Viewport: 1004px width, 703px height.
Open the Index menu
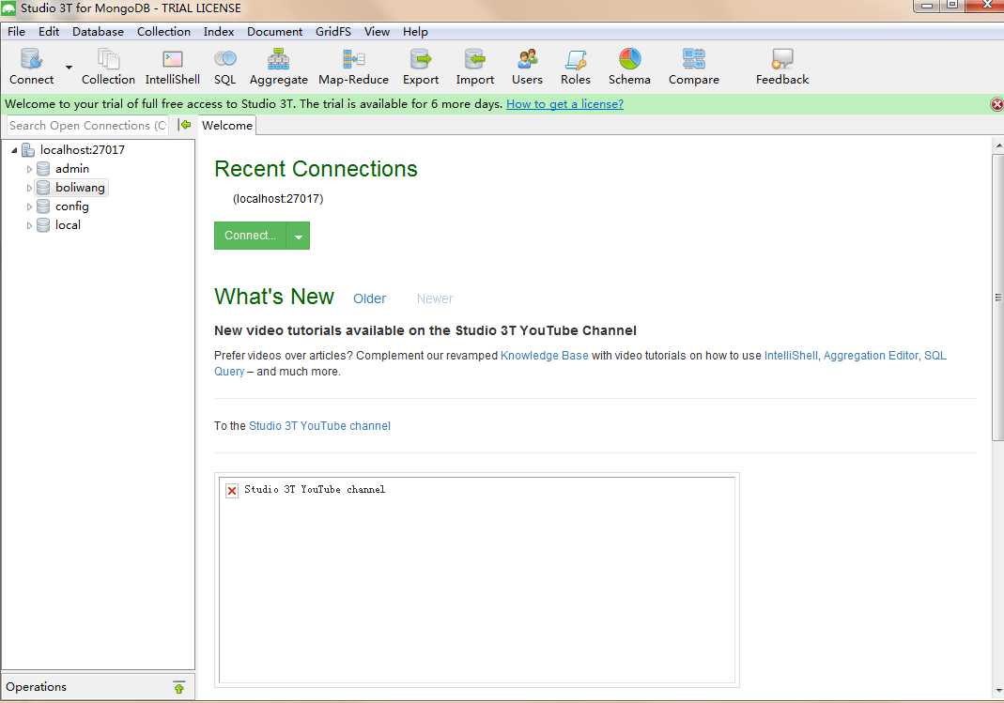click(219, 31)
